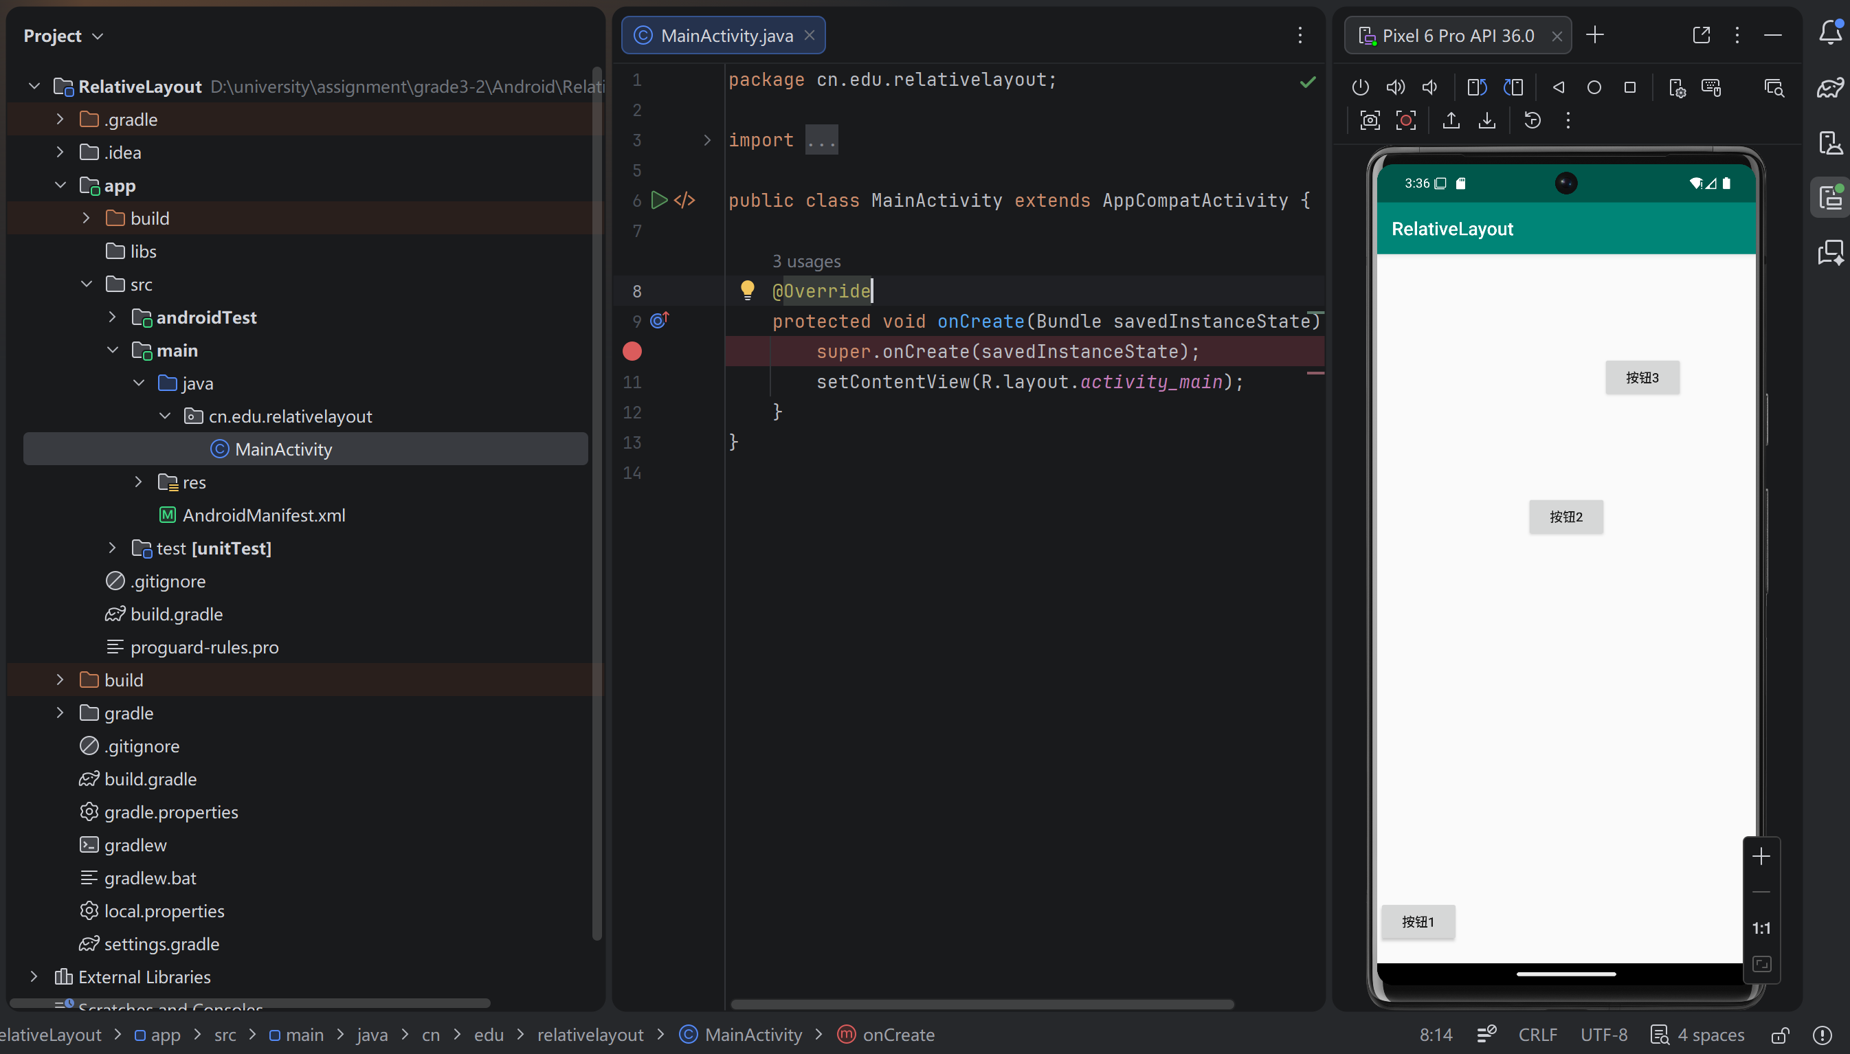Open the Notifications bell icon
Screen dimensions: 1850x1054
coord(1829,32)
